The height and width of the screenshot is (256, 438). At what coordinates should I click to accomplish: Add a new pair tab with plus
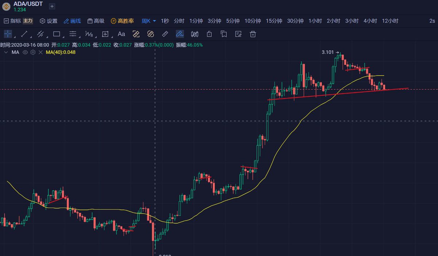[x=52, y=6]
